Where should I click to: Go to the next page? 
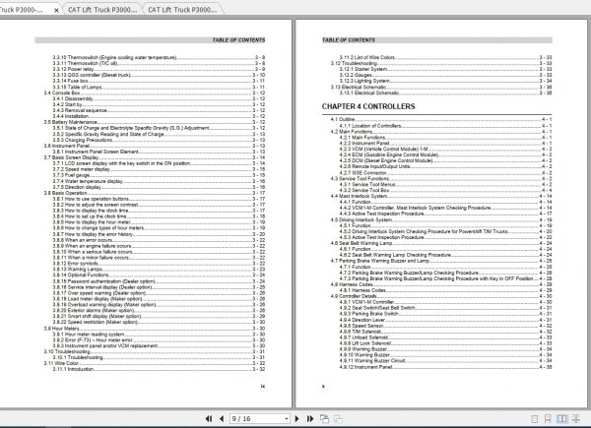pos(297,418)
